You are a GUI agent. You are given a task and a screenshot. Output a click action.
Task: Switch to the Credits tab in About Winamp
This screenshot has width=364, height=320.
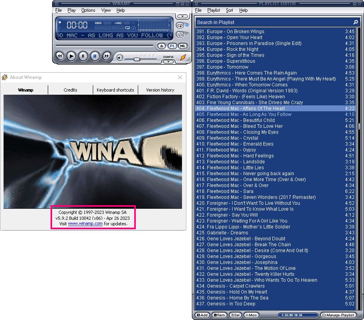(70, 90)
